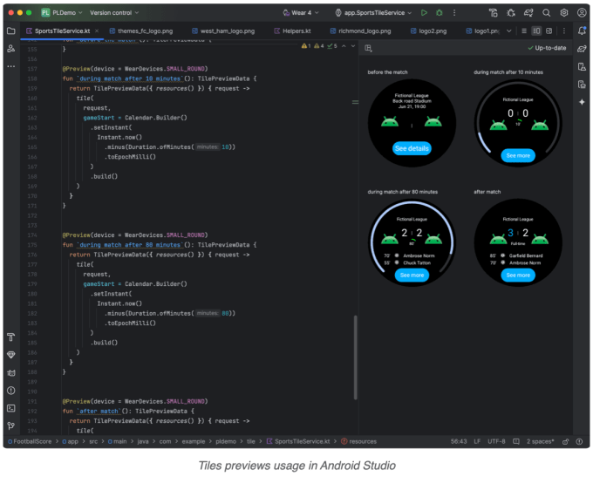Click the Debug bug icon in toolbar

438,13
